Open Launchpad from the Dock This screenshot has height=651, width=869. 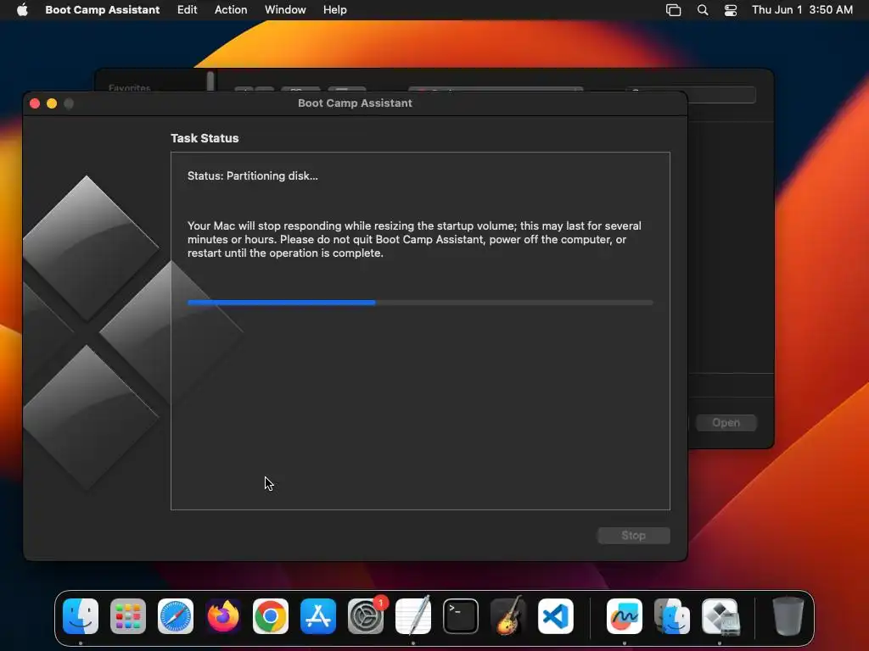tap(128, 616)
